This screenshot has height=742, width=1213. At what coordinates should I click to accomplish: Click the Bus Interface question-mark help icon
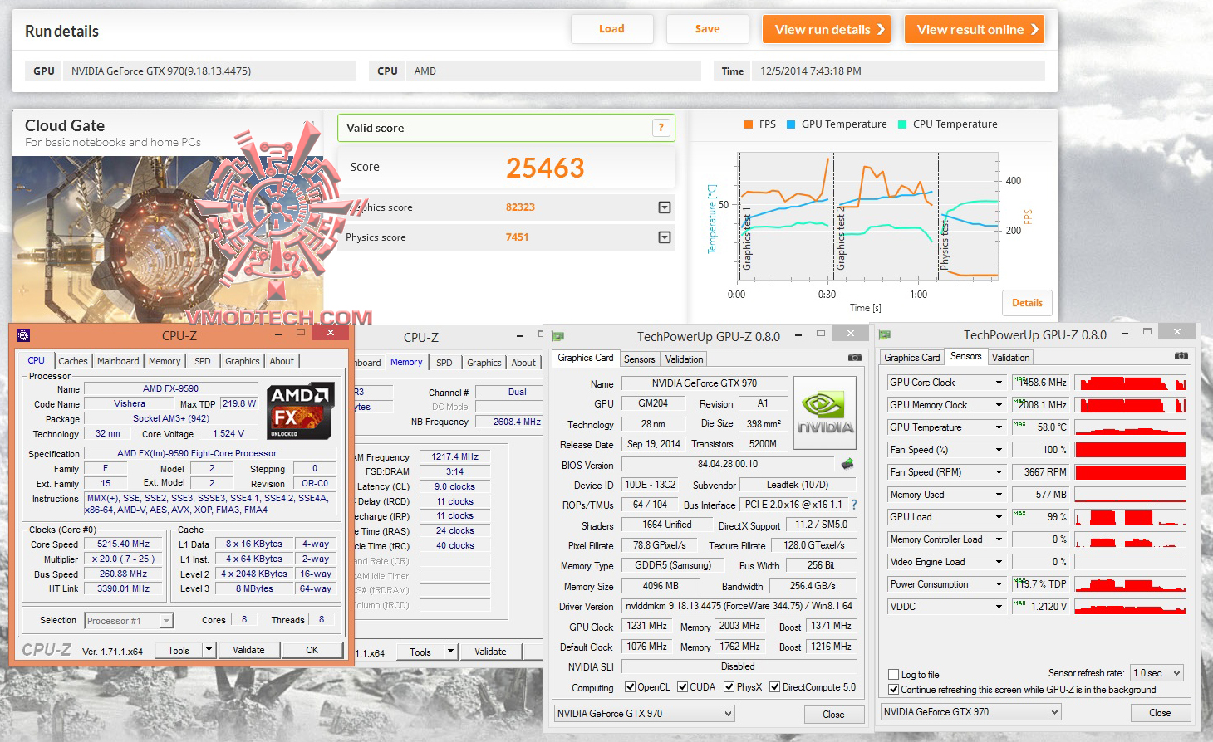(854, 505)
